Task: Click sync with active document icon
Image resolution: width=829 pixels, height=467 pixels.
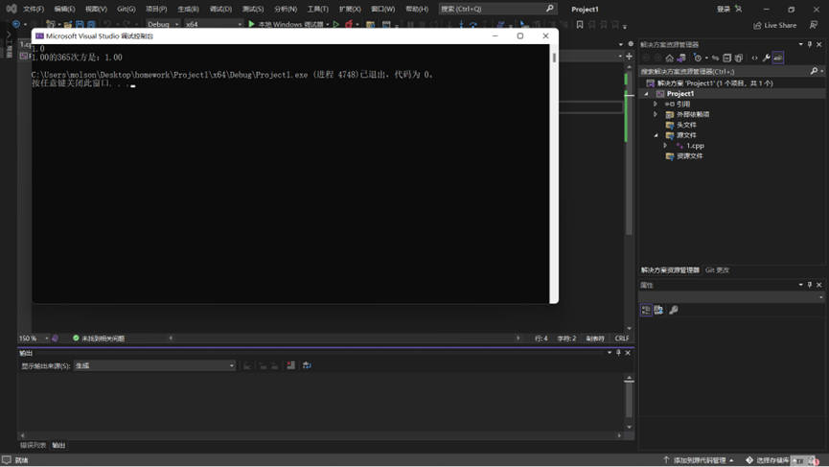Action: click(715, 58)
